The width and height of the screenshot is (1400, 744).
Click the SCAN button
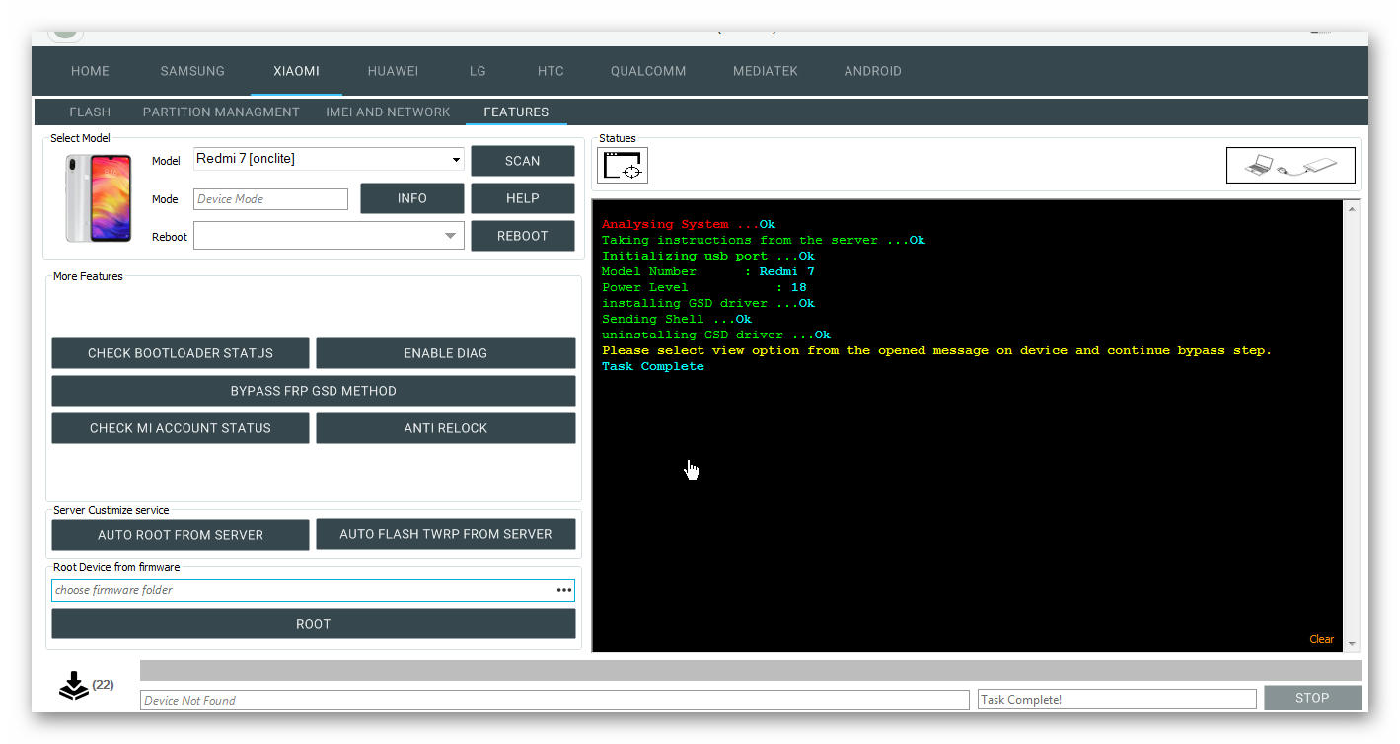[x=523, y=161]
